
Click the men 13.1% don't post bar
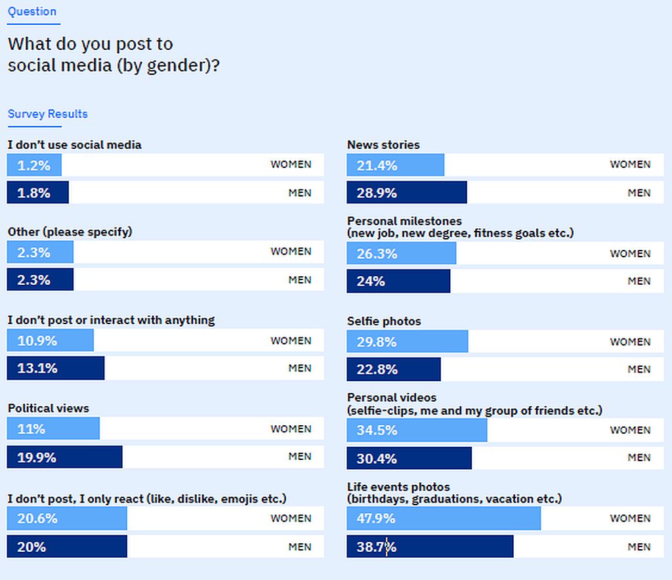coord(56,368)
